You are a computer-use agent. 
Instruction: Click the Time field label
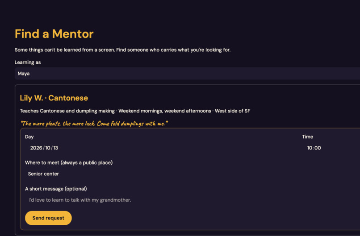pos(308,137)
